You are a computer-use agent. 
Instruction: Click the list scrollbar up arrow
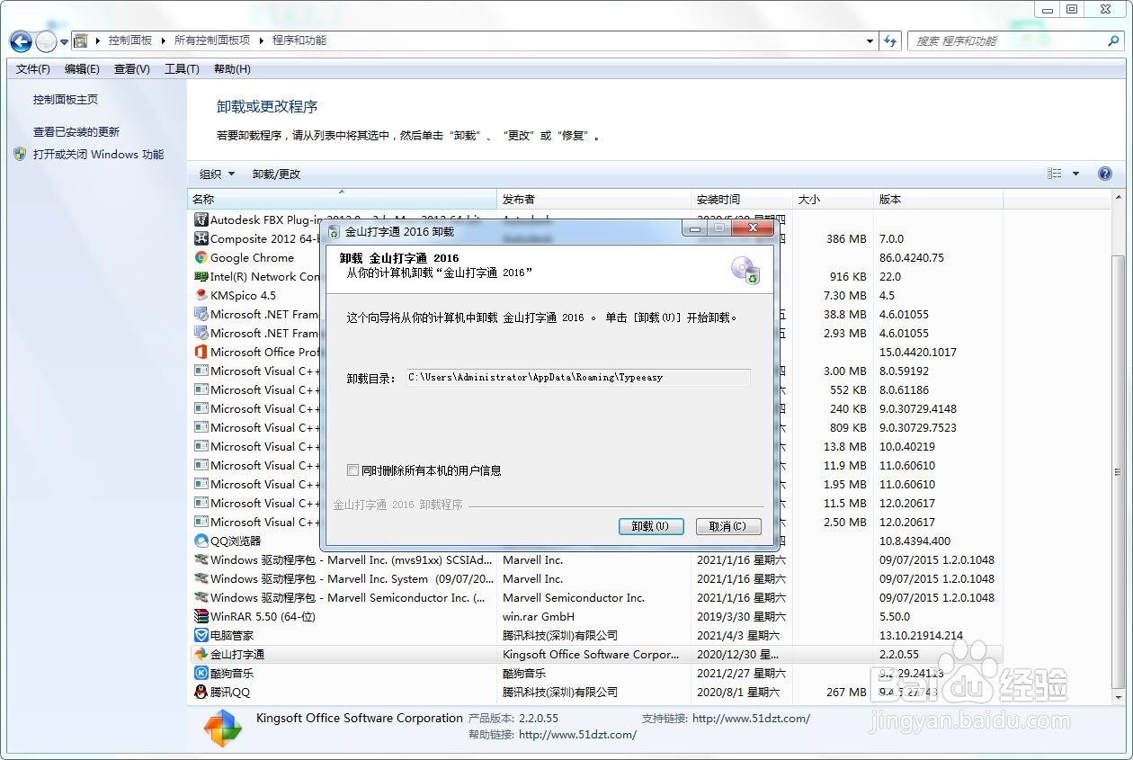pyautogui.click(x=1119, y=197)
